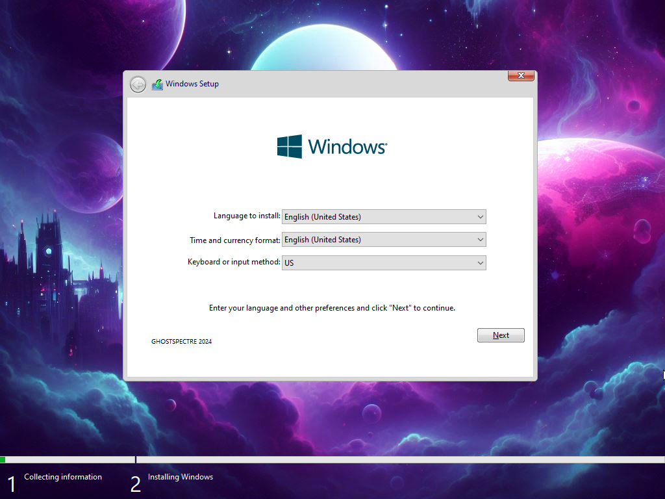The height and width of the screenshot is (499, 665).
Task: Click the Windows wordmark text beside the logo
Action: pos(347,147)
